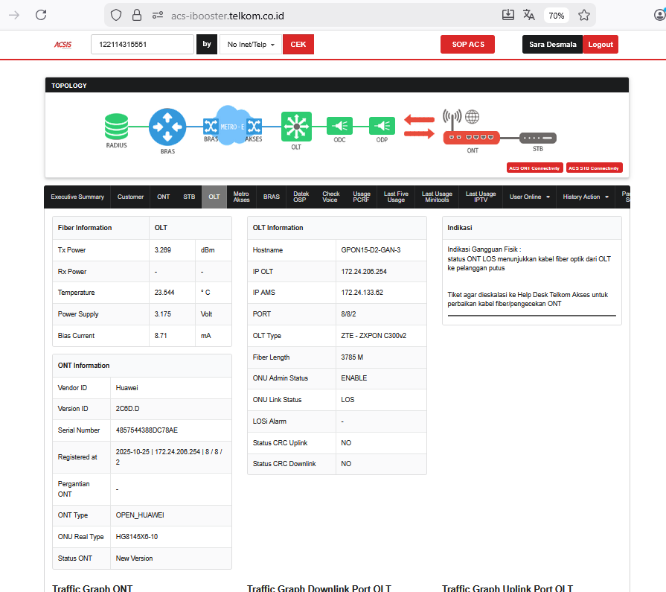Switch to the Customer tab
The width and height of the screenshot is (666, 592).
[x=130, y=197]
